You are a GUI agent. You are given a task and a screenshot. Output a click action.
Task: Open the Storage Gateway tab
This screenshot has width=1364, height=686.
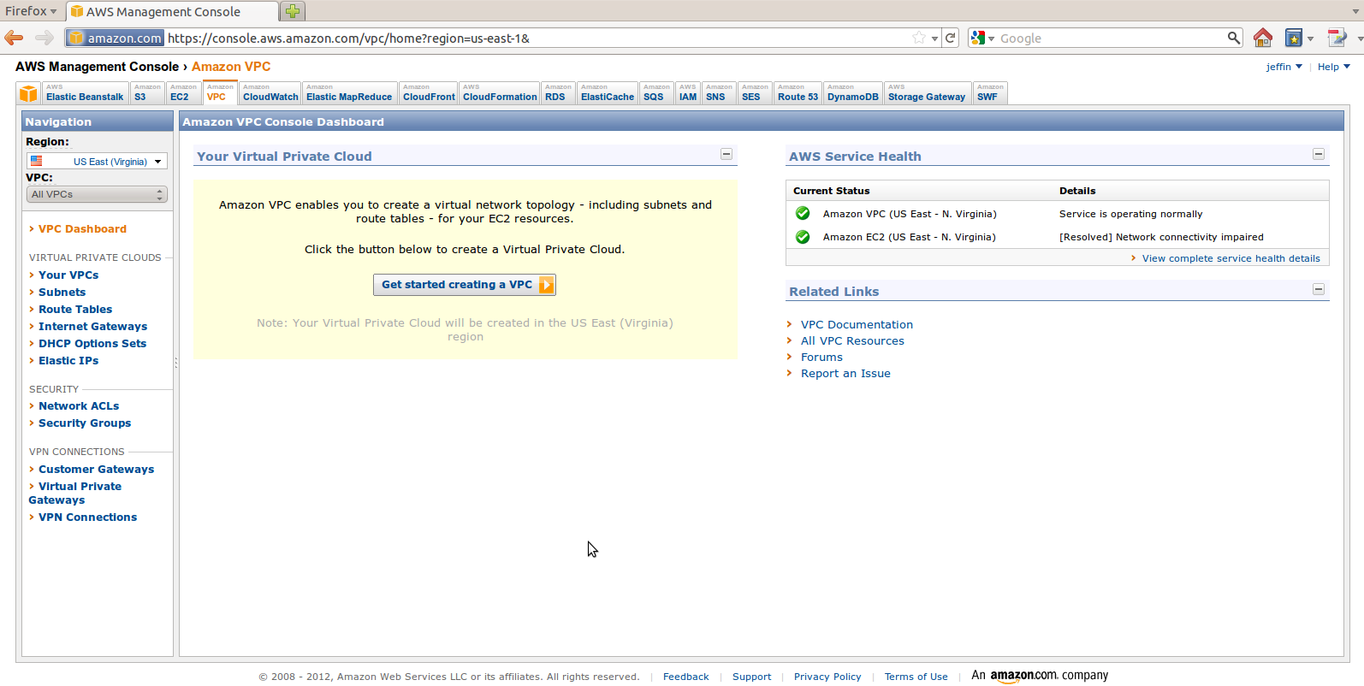(x=928, y=93)
